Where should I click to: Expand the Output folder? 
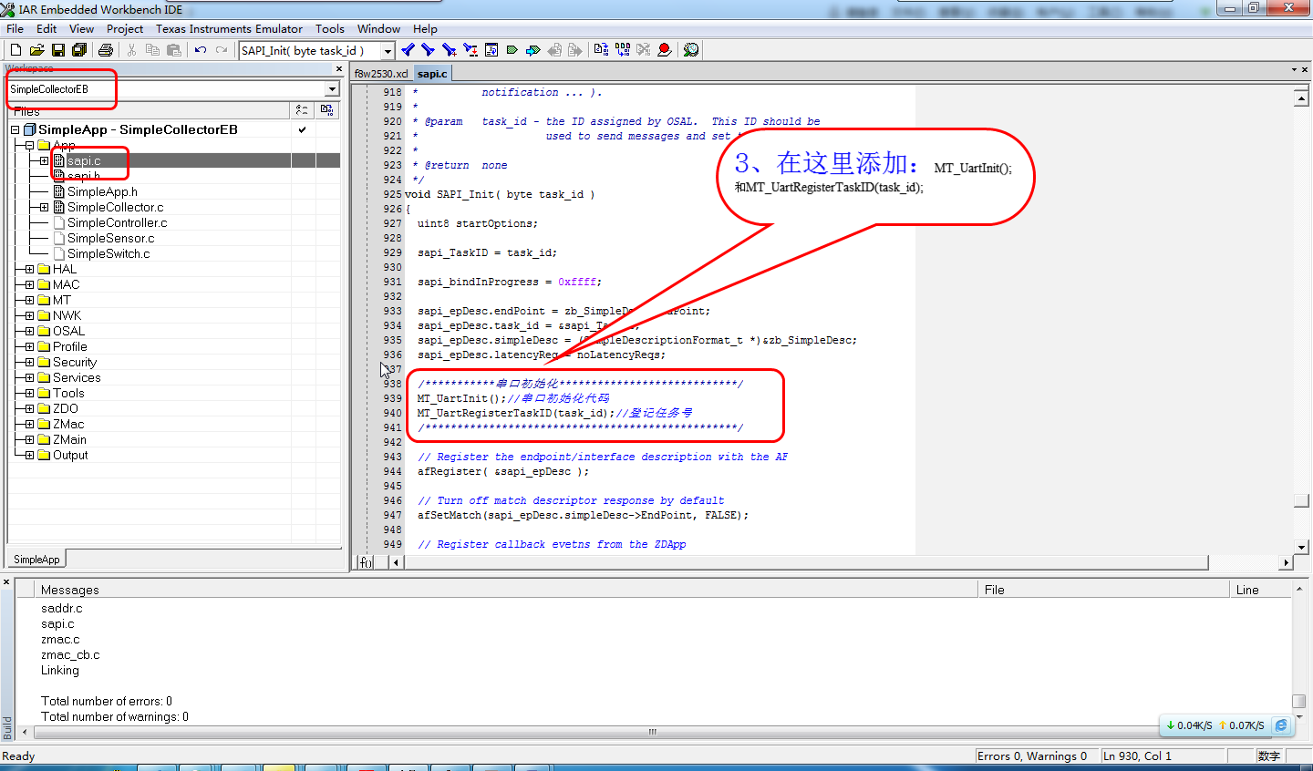tap(29, 455)
